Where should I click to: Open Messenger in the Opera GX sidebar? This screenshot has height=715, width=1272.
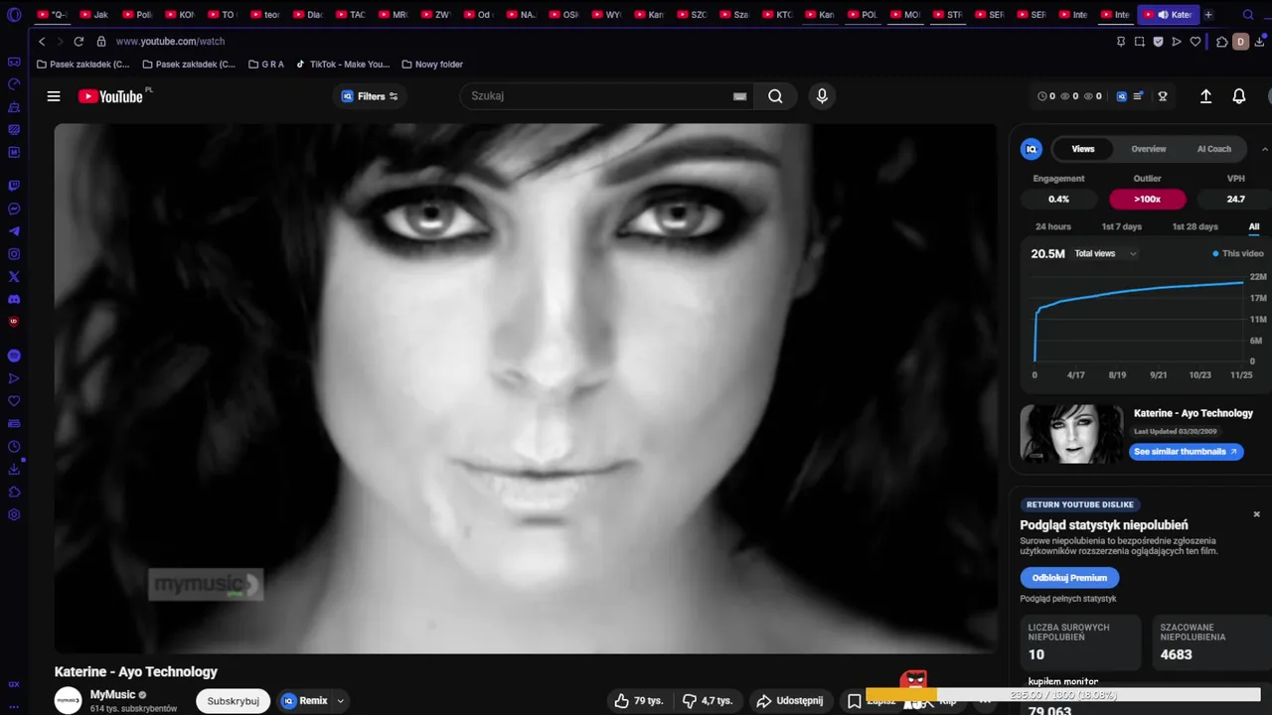(x=14, y=209)
